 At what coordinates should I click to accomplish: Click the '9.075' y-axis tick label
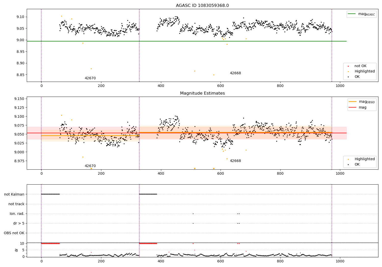(19, 125)
